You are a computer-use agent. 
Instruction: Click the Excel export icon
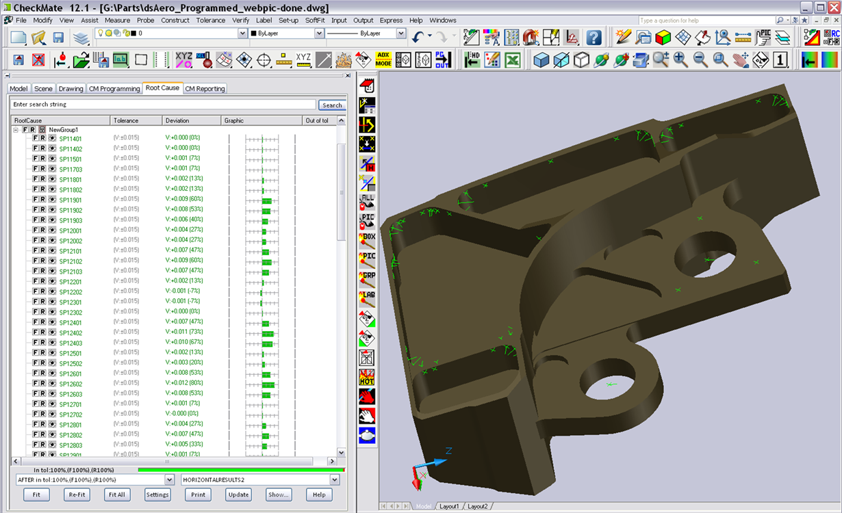(x=512, y=60)
